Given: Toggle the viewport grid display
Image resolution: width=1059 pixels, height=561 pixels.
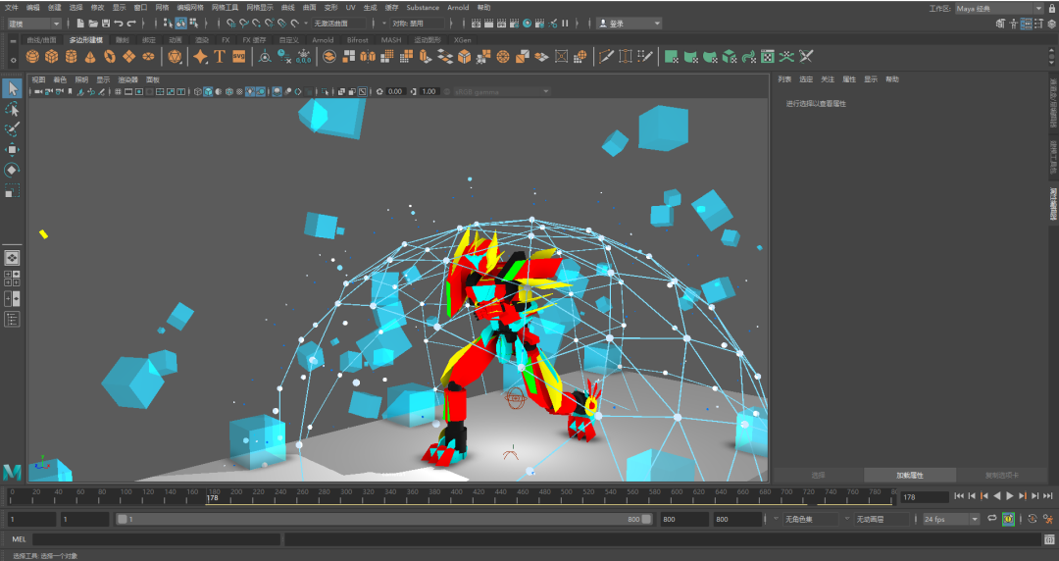Looking at the screenshot, I should (x=118, y=91).
